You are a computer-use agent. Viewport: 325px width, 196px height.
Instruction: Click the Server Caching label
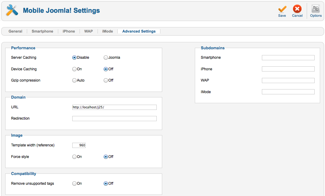24,58
